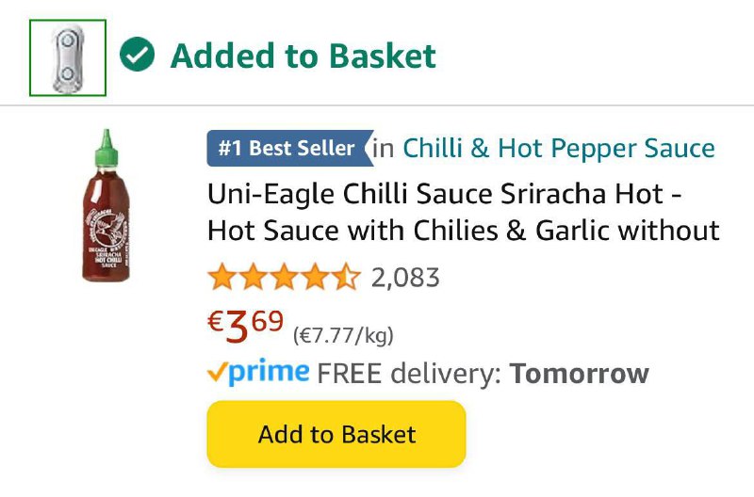Click the €3.69 price

(x=245, y=327)
